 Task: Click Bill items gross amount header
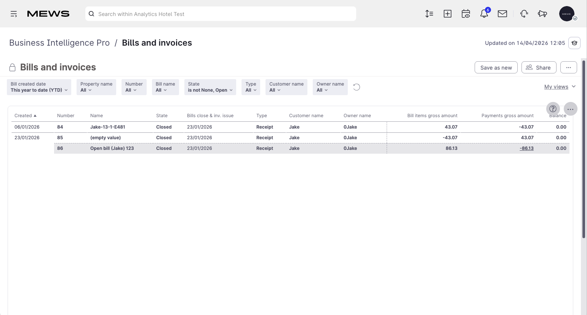(432, 116)
